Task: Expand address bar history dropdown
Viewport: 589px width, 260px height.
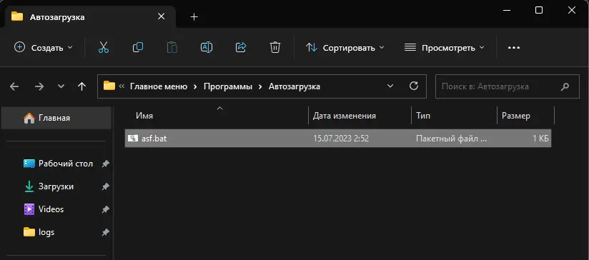Action: click(390, 86)
